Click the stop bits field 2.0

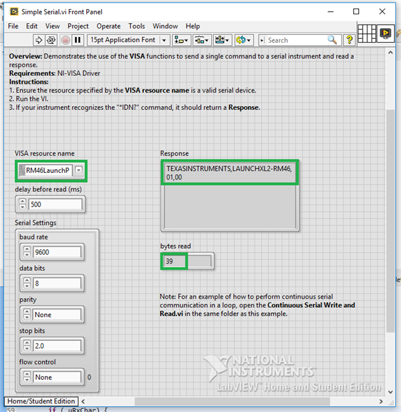point(57,346)
